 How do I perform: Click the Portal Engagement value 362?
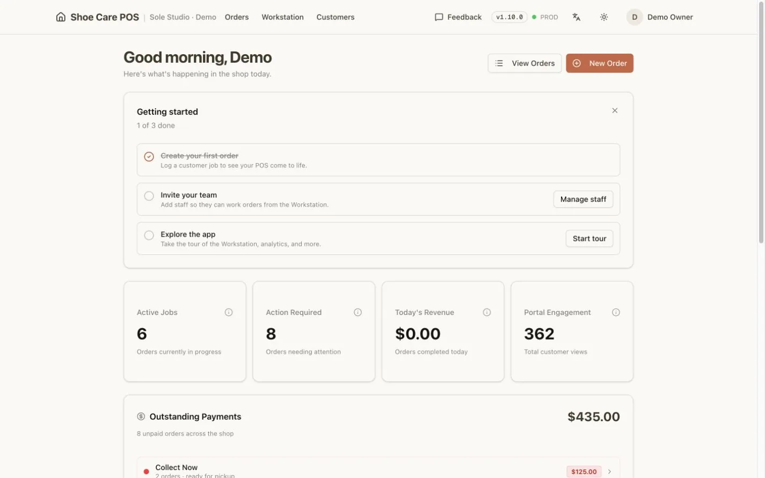[x=539, y=334]
